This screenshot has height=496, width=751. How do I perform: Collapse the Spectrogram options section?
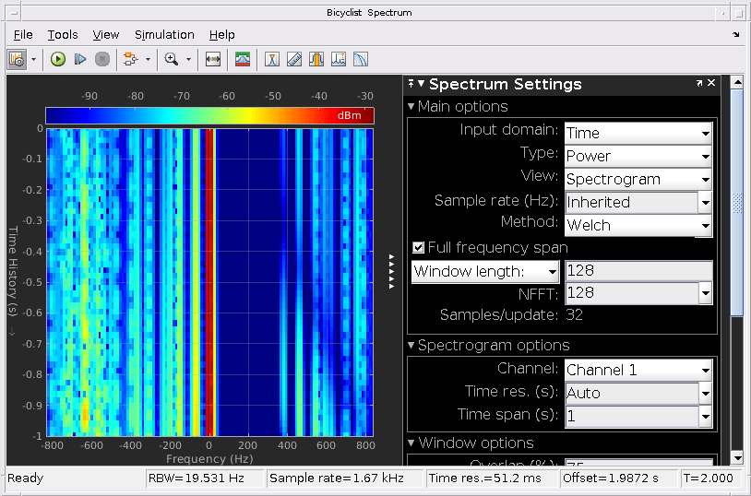[x=411, y=346]
